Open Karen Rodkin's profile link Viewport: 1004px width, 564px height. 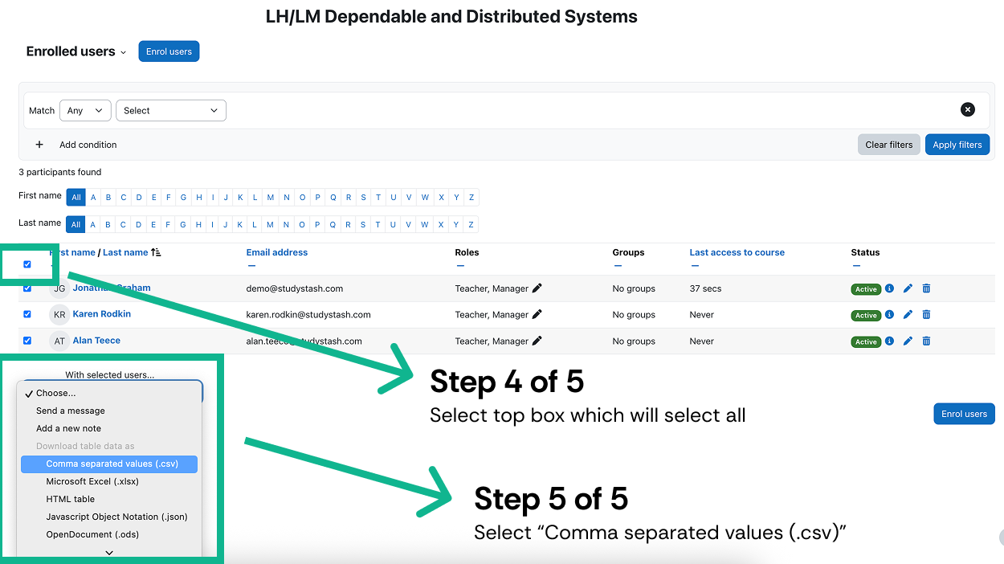pos(102,314)
